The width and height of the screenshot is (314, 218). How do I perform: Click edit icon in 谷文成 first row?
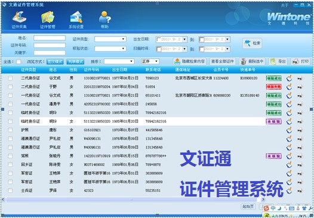coord(289,78)
